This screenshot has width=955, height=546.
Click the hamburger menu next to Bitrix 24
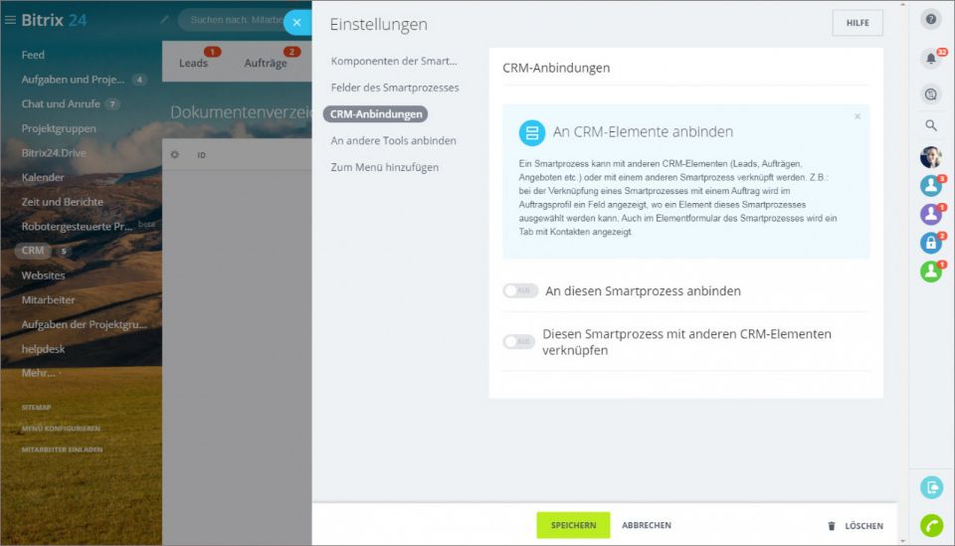pyautogui.click(x=10, y=20)
